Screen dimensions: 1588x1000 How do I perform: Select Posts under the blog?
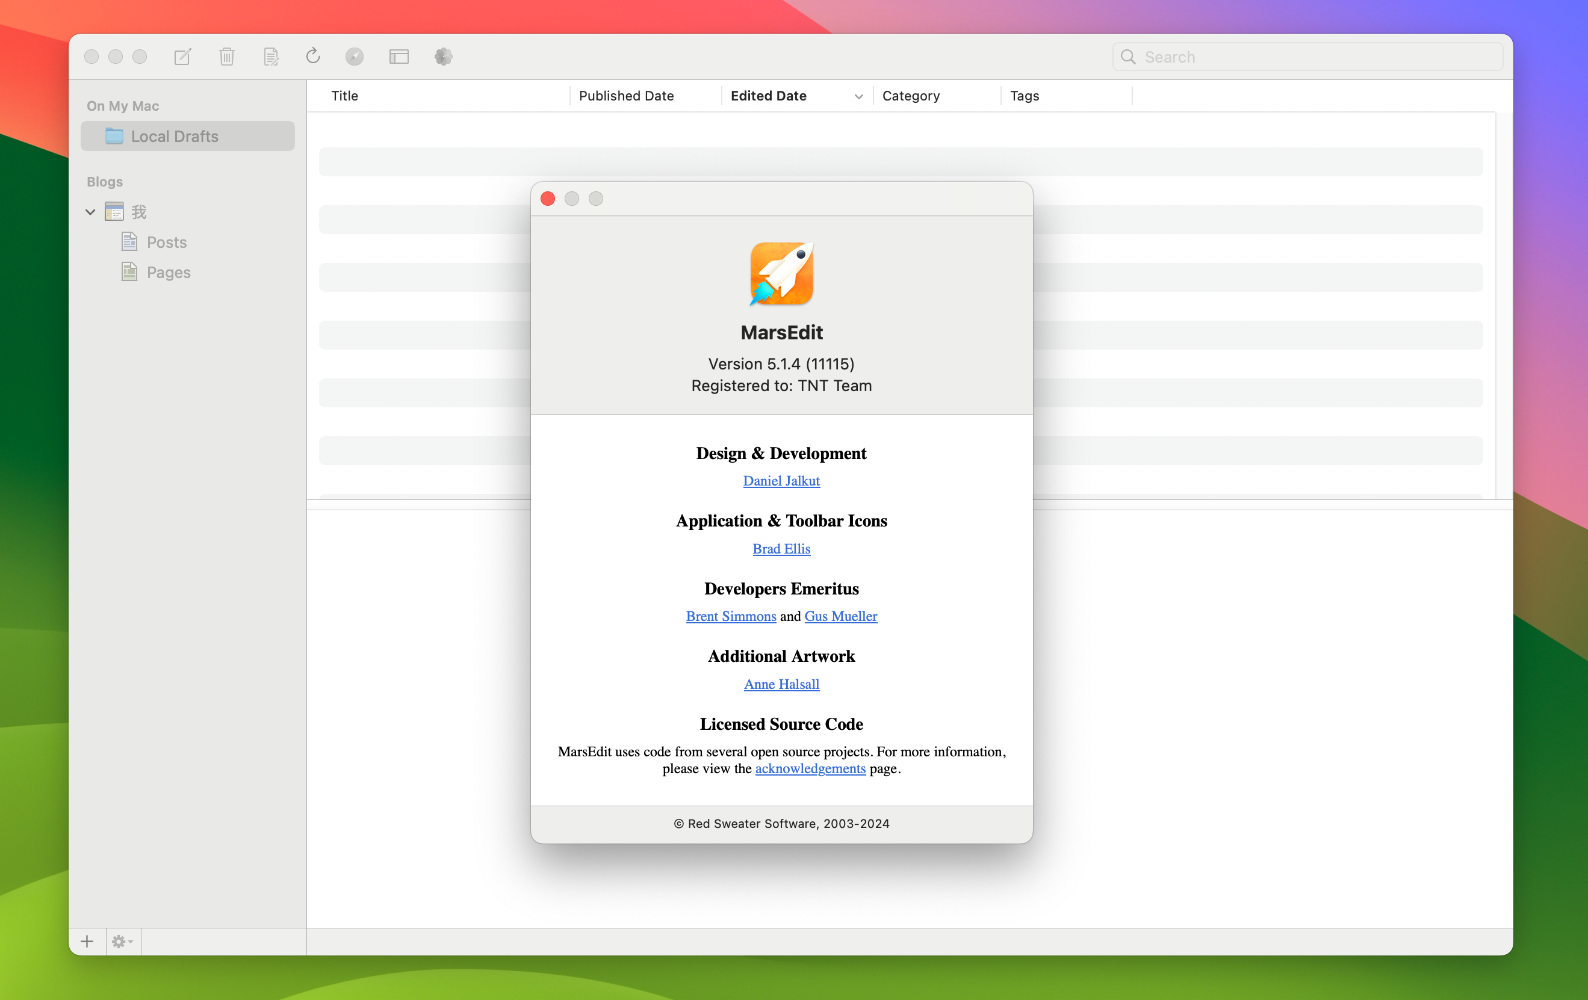166,242
